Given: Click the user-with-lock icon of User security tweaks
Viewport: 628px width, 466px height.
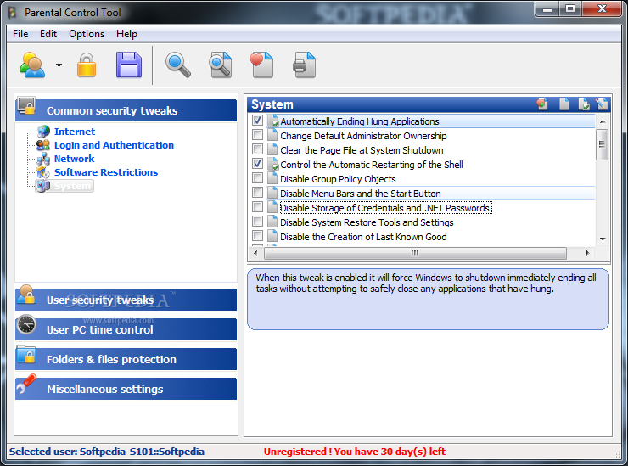Looking at the screenshot, I should (27, 295).
